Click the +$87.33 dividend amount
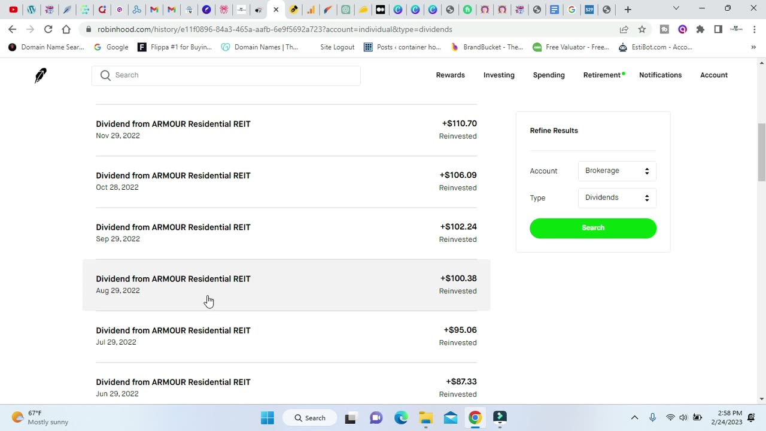The image size is (766, 431). pos(461,381)
